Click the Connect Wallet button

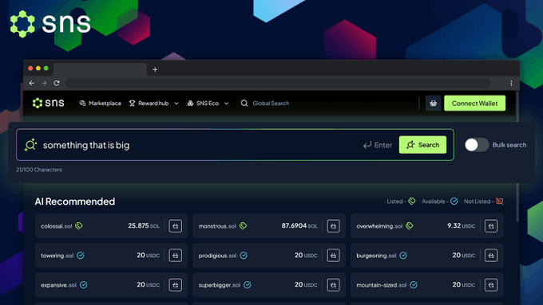pos(474,104)
